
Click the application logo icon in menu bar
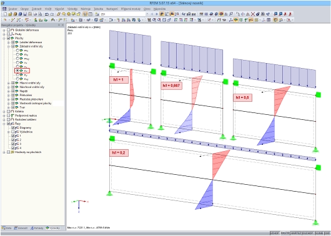click(4, 9)
